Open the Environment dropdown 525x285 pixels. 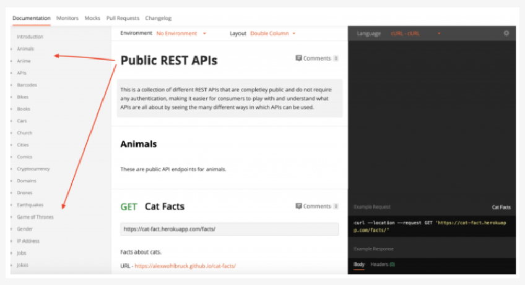click(181, 33)
